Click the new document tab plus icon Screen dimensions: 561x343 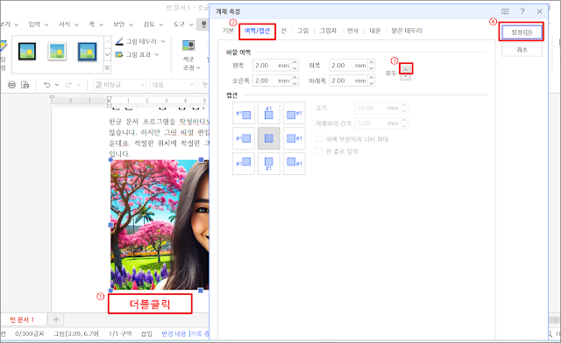click(x=56, y=319)
